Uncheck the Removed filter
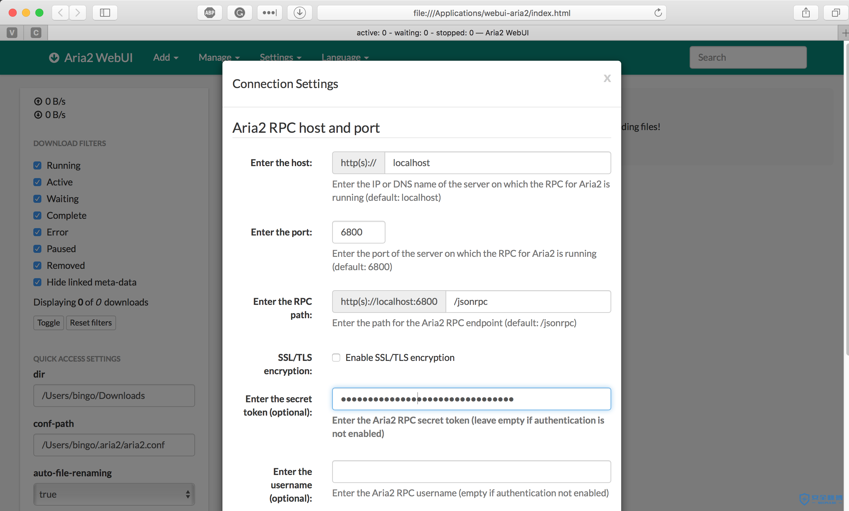This screenshot has width=849, height=511. [37, 266]
